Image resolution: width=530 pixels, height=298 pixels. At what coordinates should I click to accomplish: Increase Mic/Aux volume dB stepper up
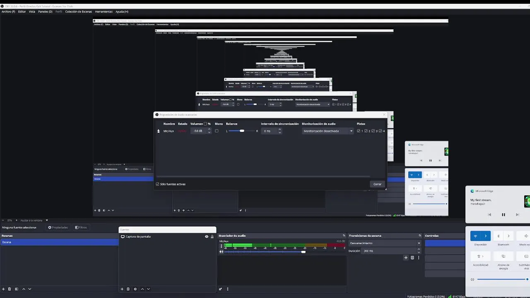[x=209, y=129]
